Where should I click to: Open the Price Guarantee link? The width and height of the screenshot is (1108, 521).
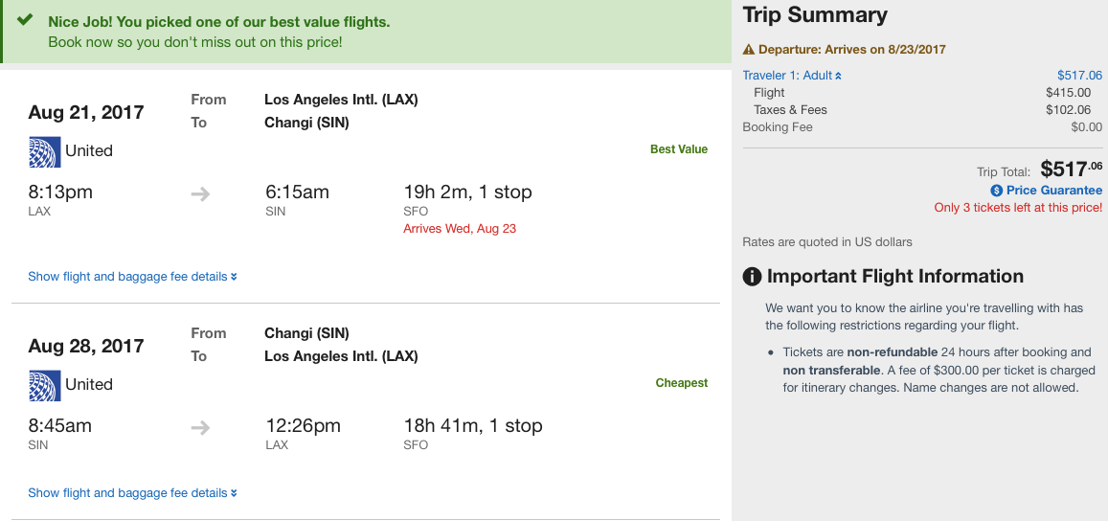[x=1053, y=191]
